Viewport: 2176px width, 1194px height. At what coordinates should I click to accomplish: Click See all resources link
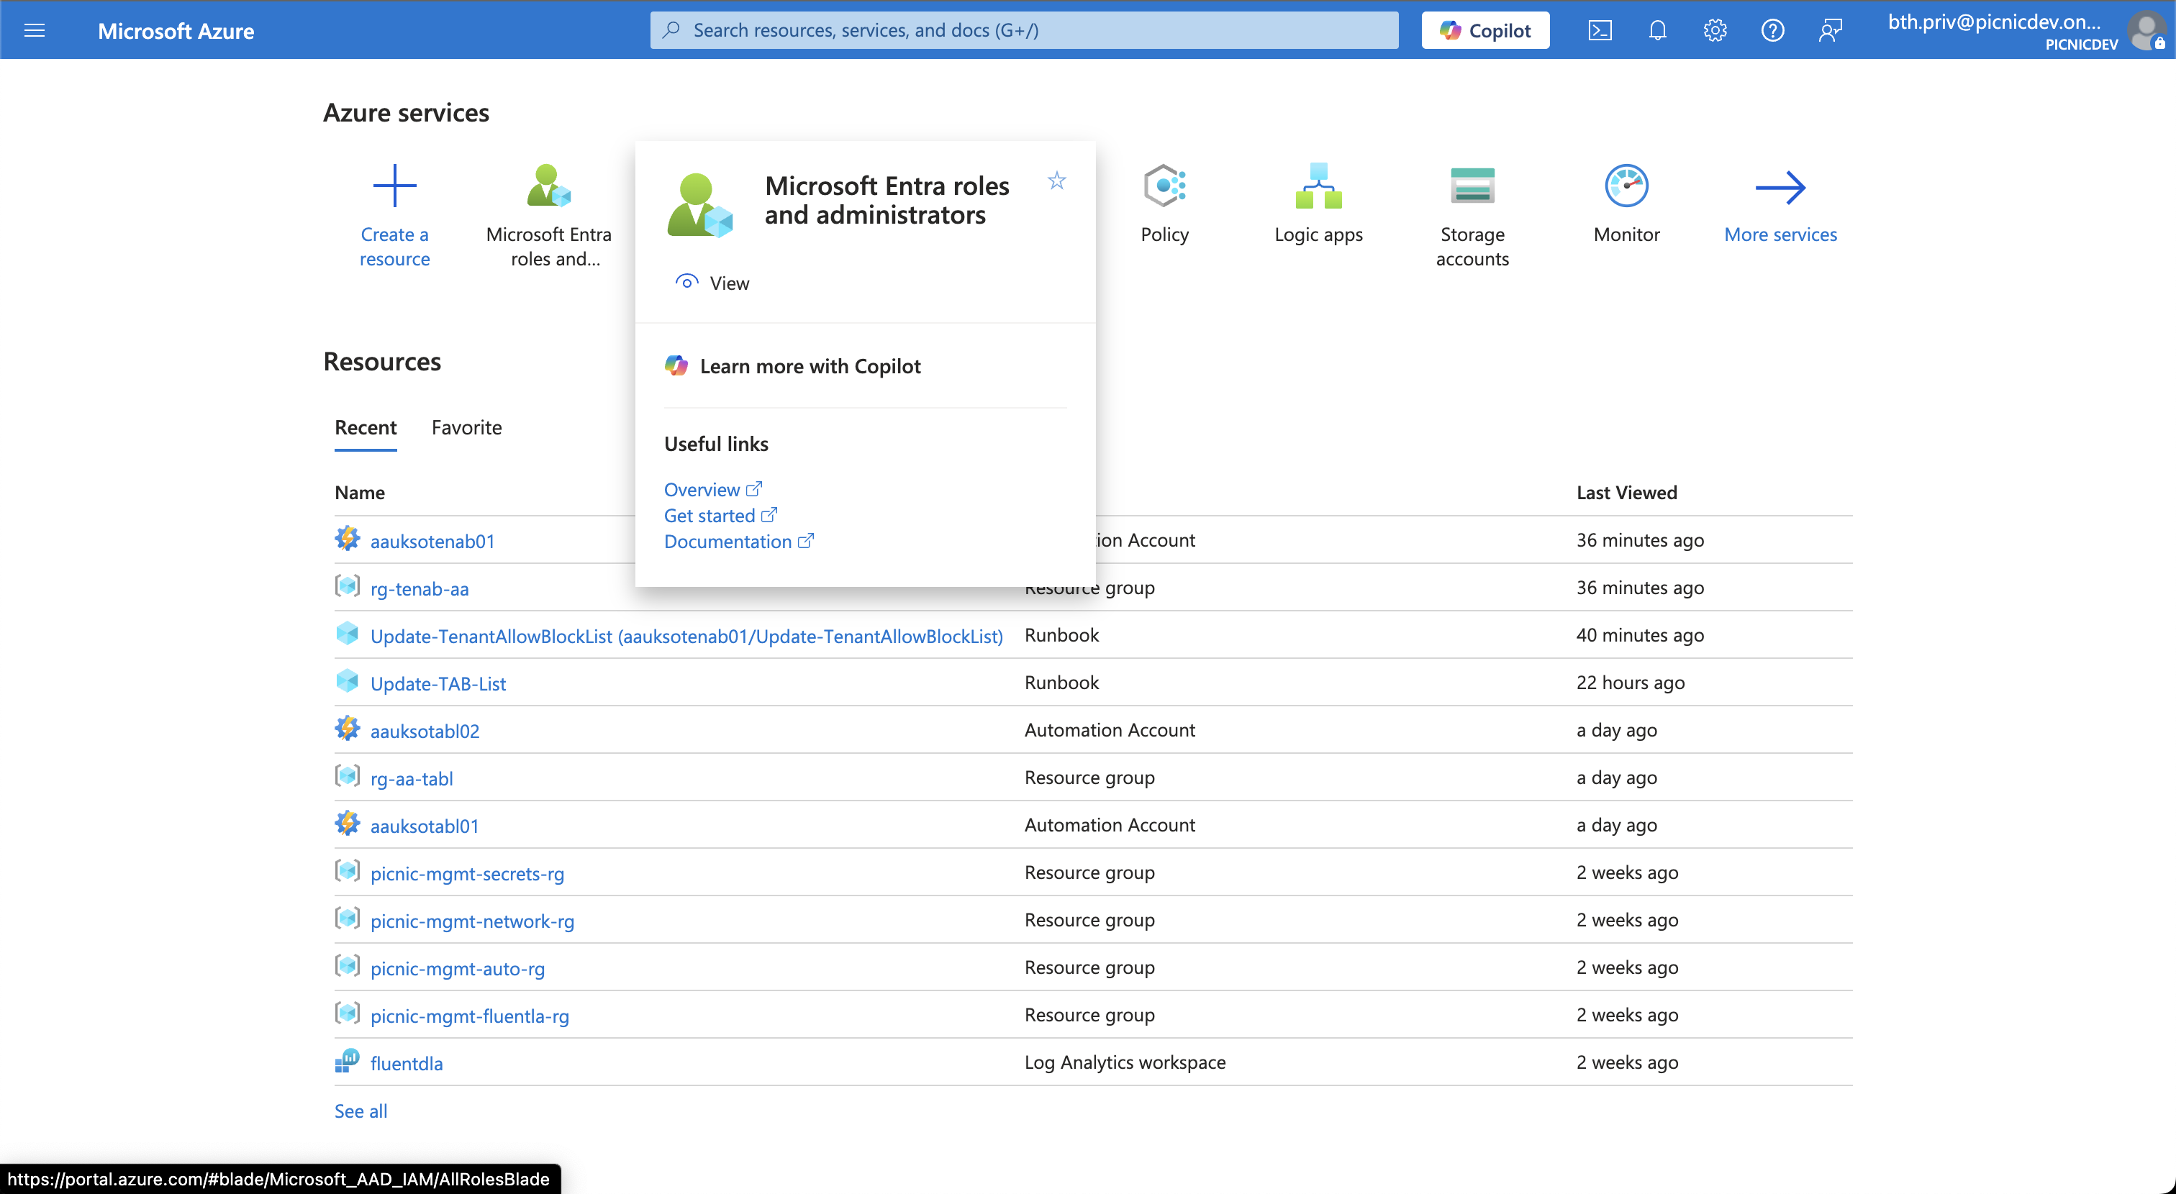361,1111
